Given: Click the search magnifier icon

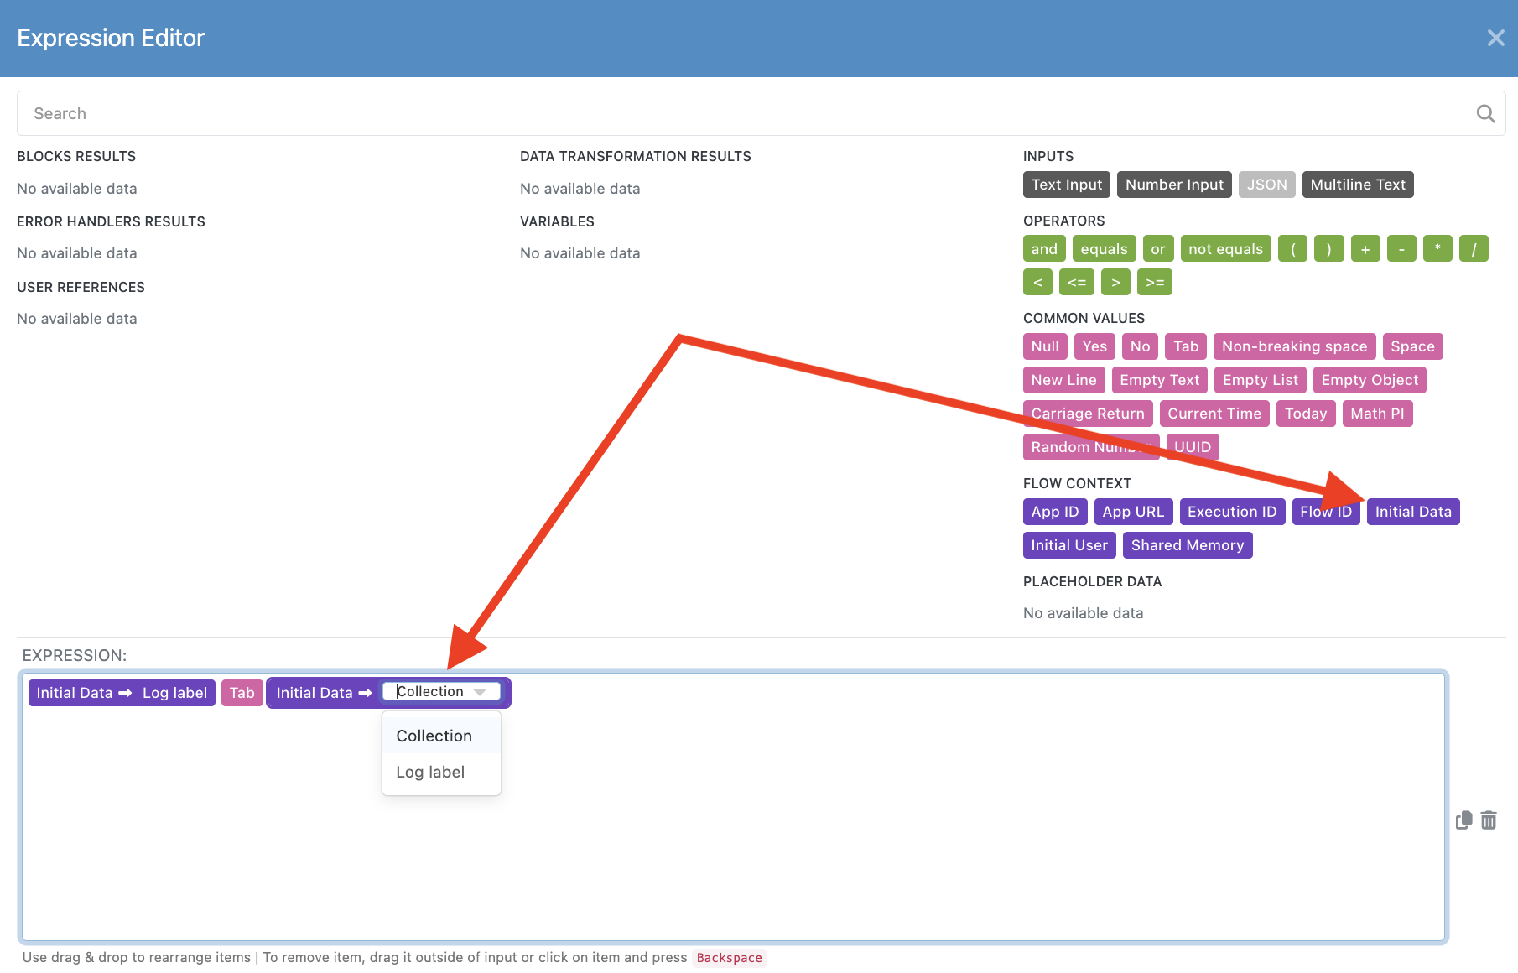Looking at the screenshot, I should pyautogui.click(x=1485, y=113).
